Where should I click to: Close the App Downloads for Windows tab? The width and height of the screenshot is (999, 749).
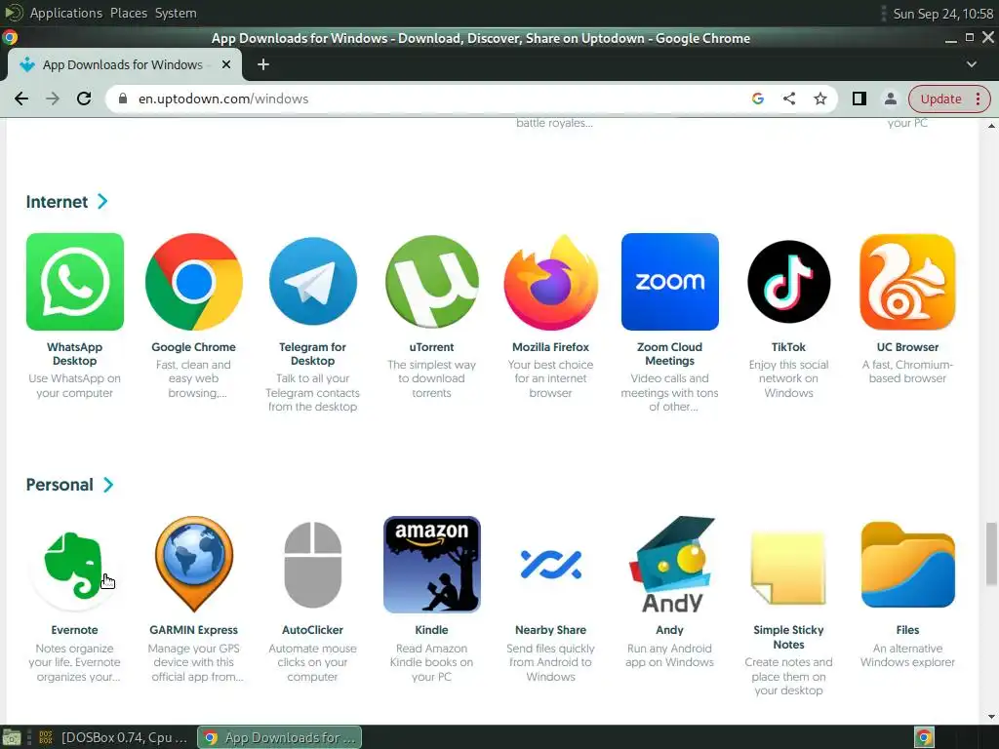pos(226,64)
